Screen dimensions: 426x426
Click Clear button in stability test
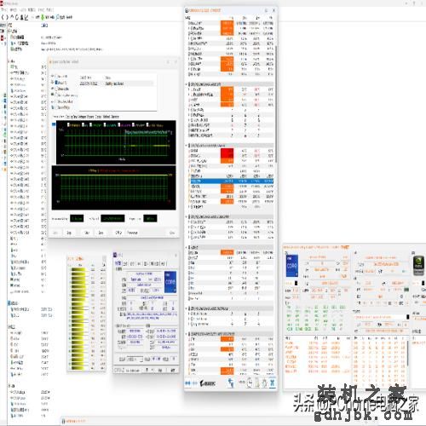pos(87,233)
